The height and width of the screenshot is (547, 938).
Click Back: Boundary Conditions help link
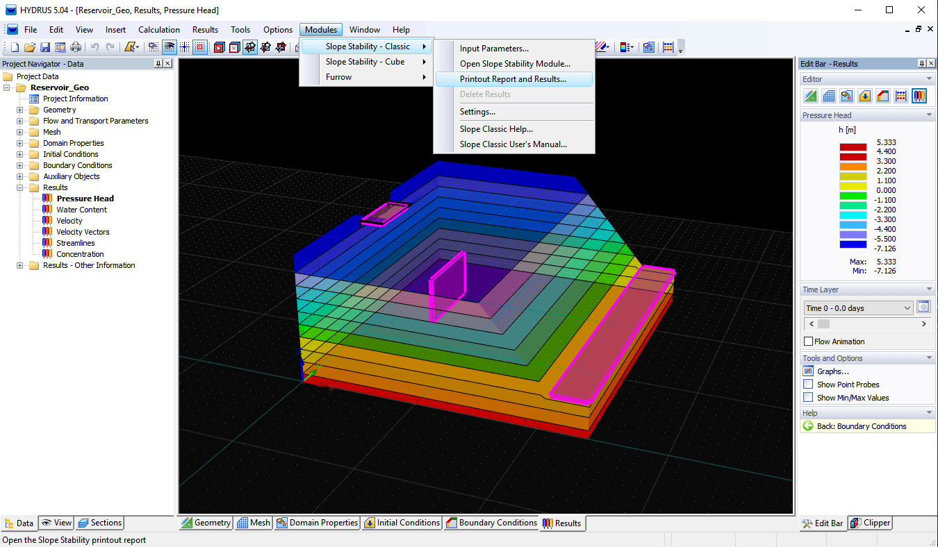click(x=861, y=426)
